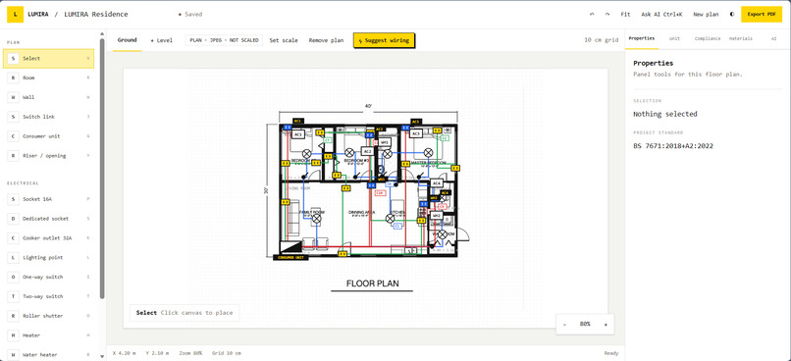Click the left tool panel scrollbar
This screenshot has width=791, height=361.
(102, 169)
